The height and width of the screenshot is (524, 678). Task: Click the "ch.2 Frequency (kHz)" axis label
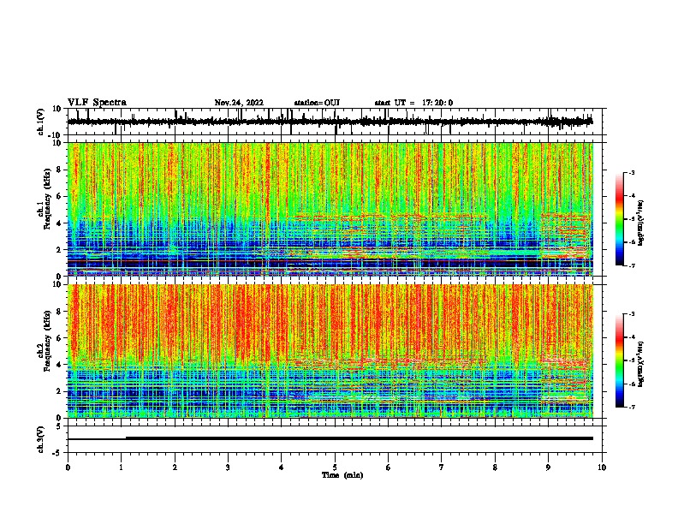tap(45, 340)
